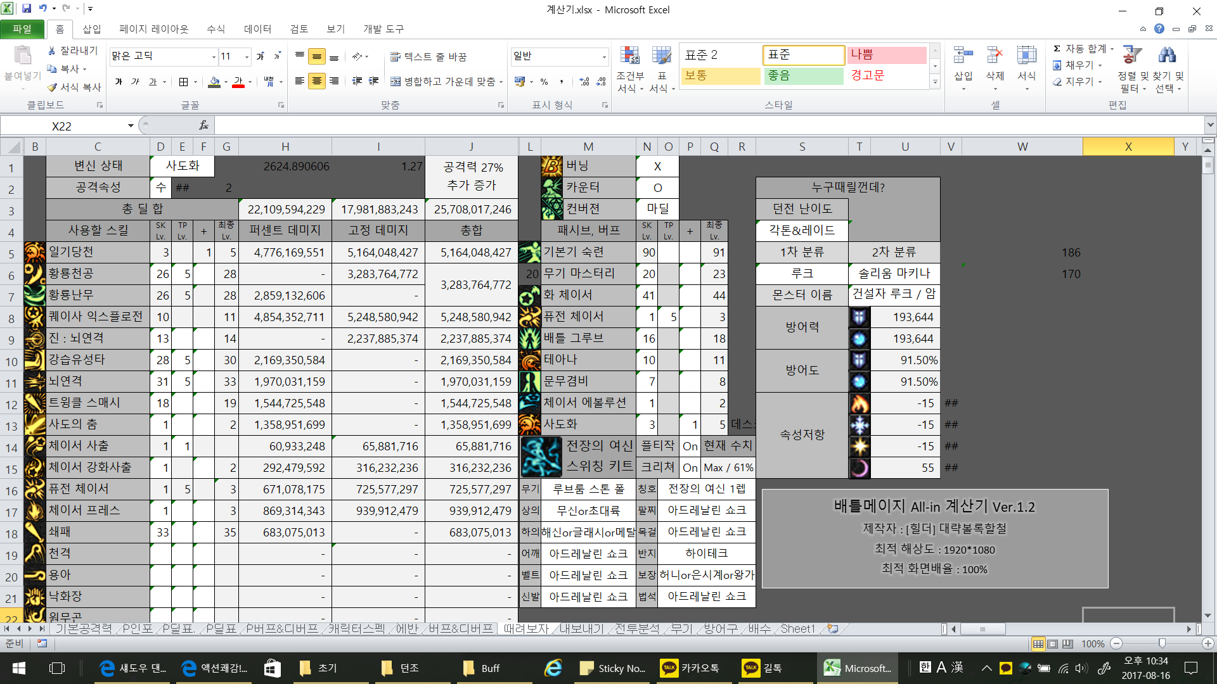Open Sort & Filter (정렬 및 필터)
This screenshot has width=1217, height=684.
(1132, 68)
